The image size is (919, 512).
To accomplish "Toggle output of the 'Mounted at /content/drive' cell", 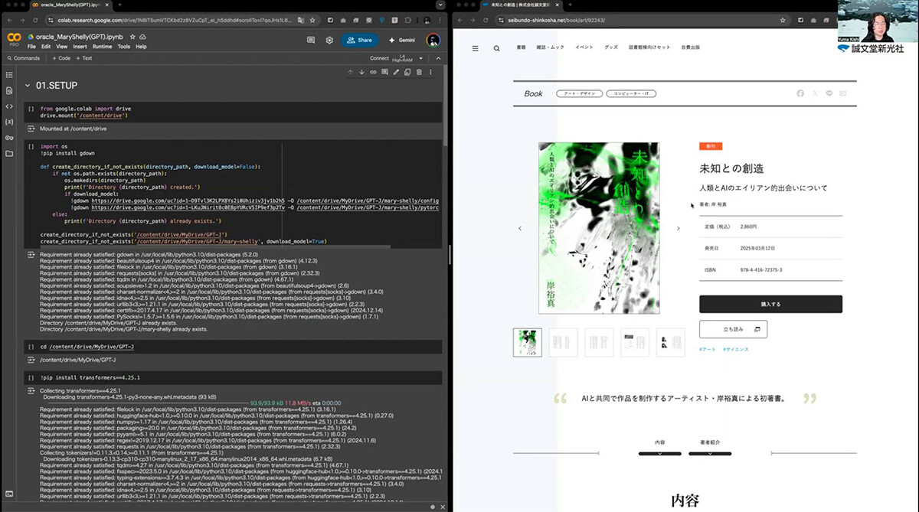I will pyautogui.click(x=31, y=129).
